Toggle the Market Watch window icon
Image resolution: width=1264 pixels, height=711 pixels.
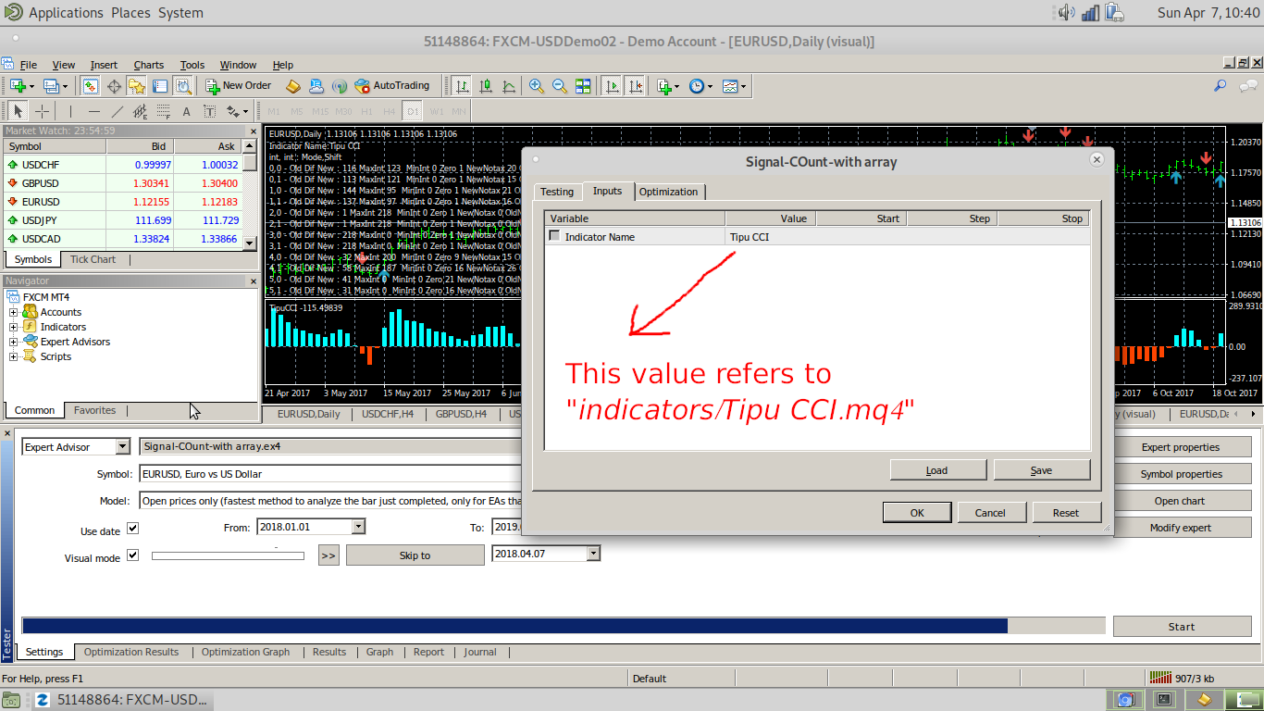pyautogui.click(x=91, y=86)
